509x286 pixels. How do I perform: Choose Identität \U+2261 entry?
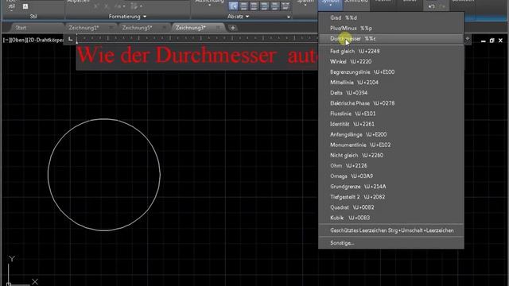[390, 124]
